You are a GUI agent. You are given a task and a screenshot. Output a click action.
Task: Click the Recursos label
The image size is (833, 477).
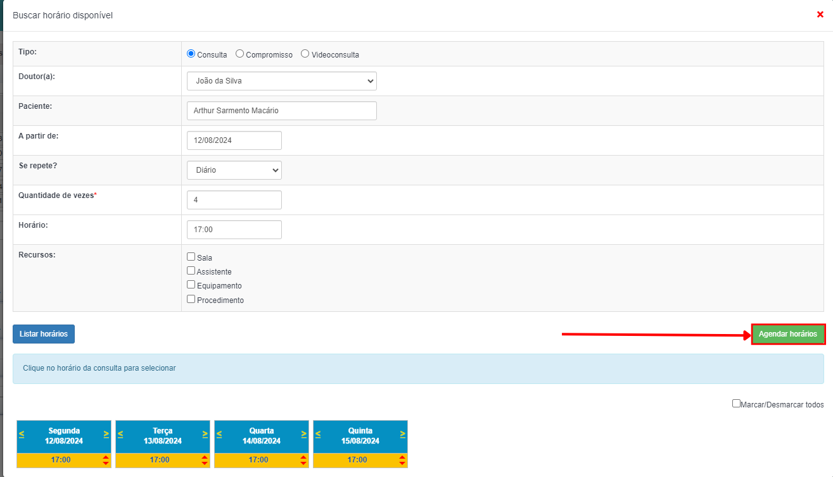(37, 254)
